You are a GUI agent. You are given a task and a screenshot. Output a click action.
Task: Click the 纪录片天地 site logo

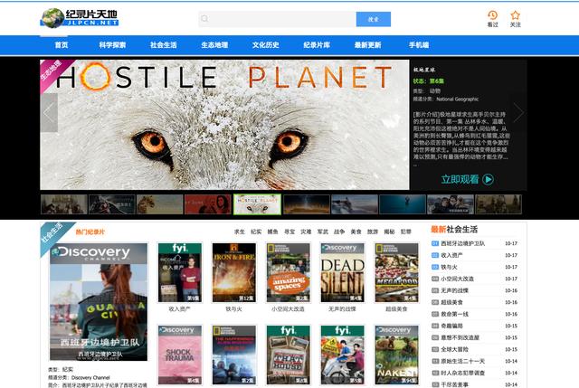80,18
